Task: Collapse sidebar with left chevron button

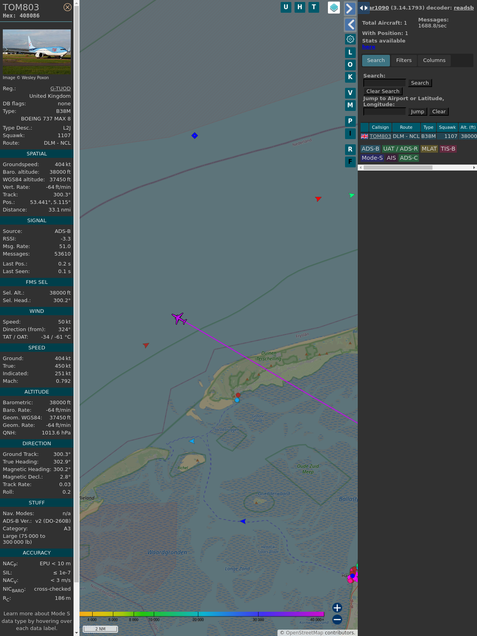Action: (350, 25)
